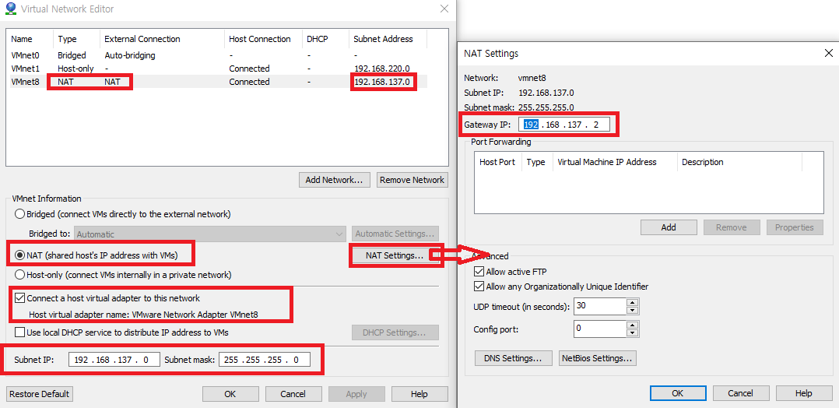Open the Bridged to Automatic dropdown

click(211, 234)
